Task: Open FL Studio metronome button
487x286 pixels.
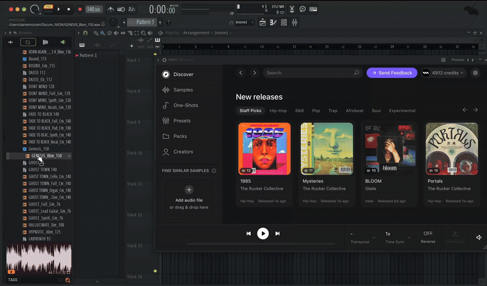Action: click(x=110, y=9)
